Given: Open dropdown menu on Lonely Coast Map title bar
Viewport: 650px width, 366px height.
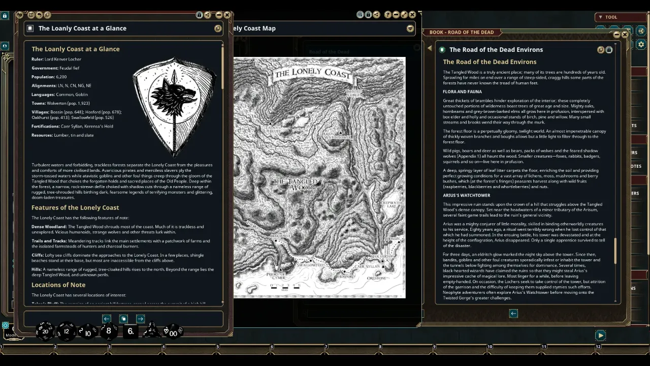Looking at the screenshot, I should coord(410,28).
